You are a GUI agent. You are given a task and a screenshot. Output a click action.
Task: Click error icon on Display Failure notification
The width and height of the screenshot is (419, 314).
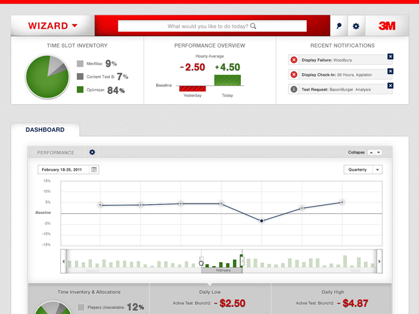[294, 60]
